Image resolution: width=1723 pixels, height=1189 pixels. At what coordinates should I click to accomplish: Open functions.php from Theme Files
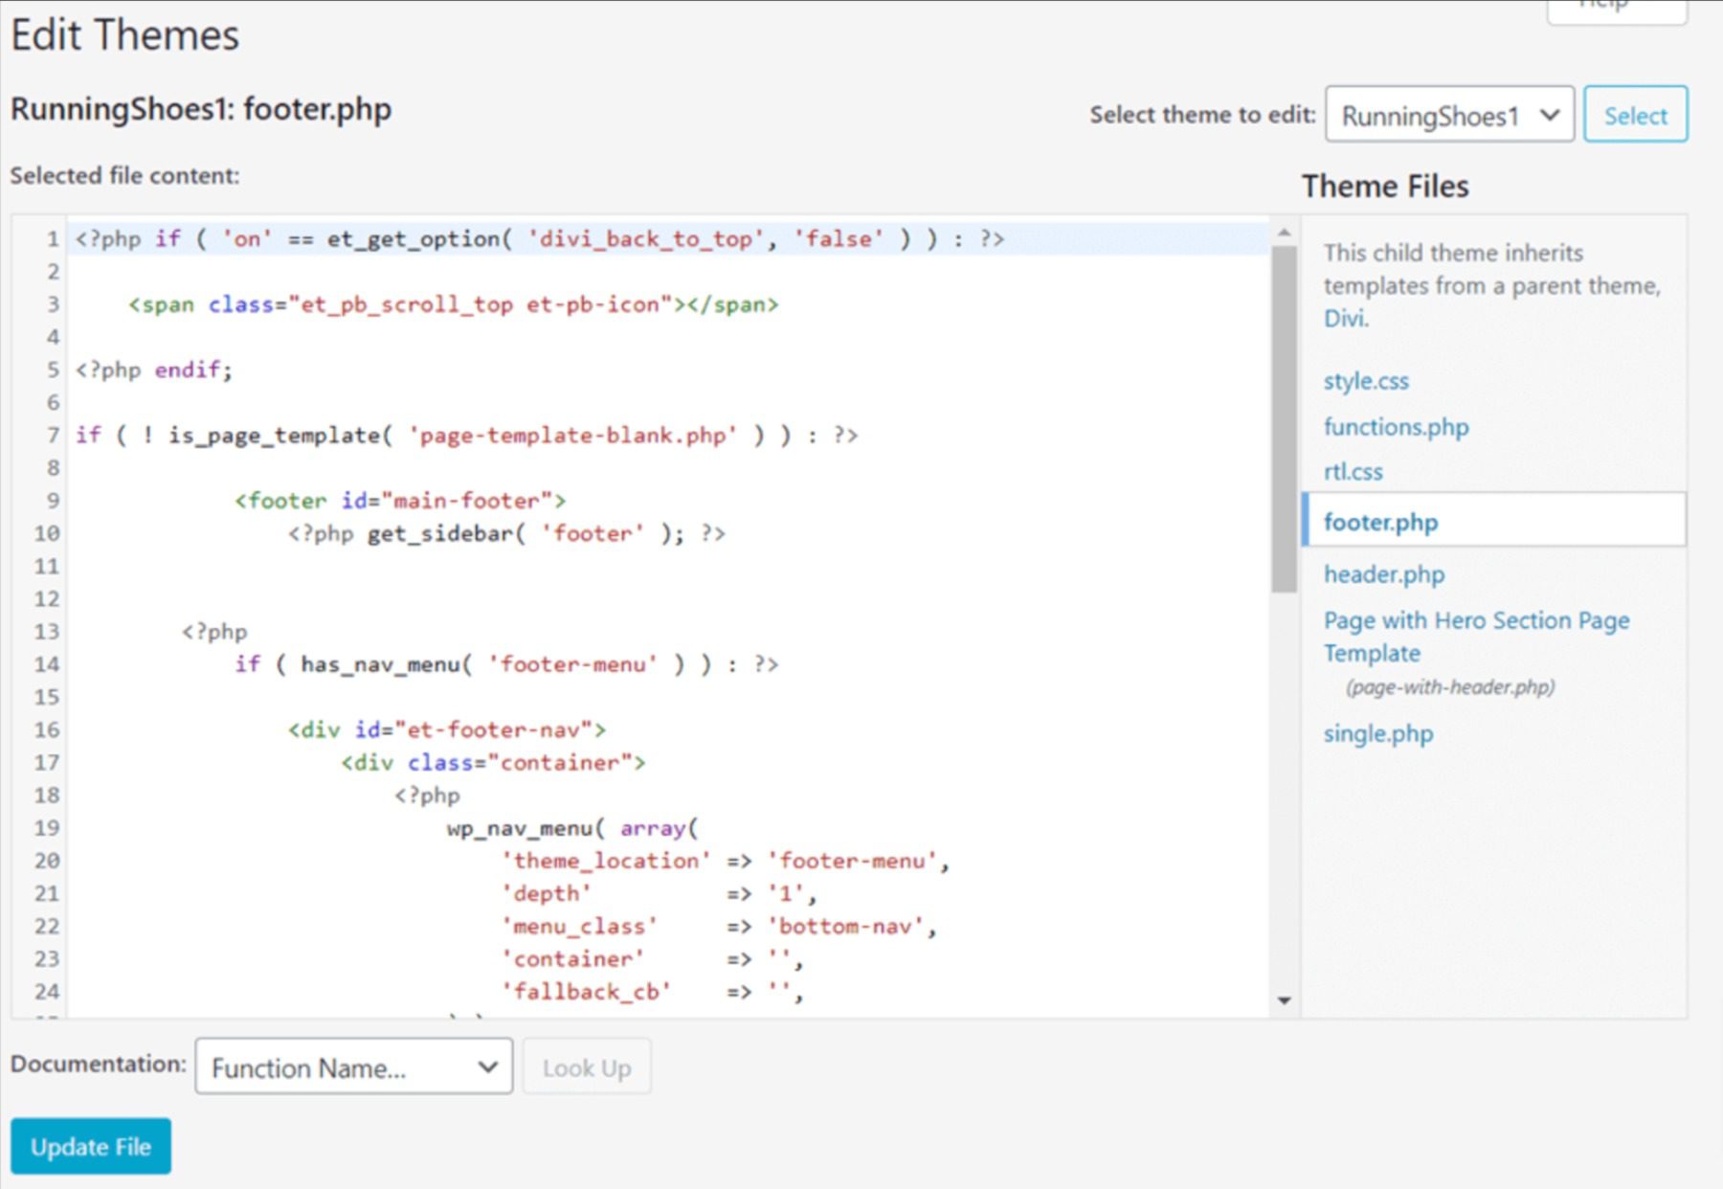1397,427
